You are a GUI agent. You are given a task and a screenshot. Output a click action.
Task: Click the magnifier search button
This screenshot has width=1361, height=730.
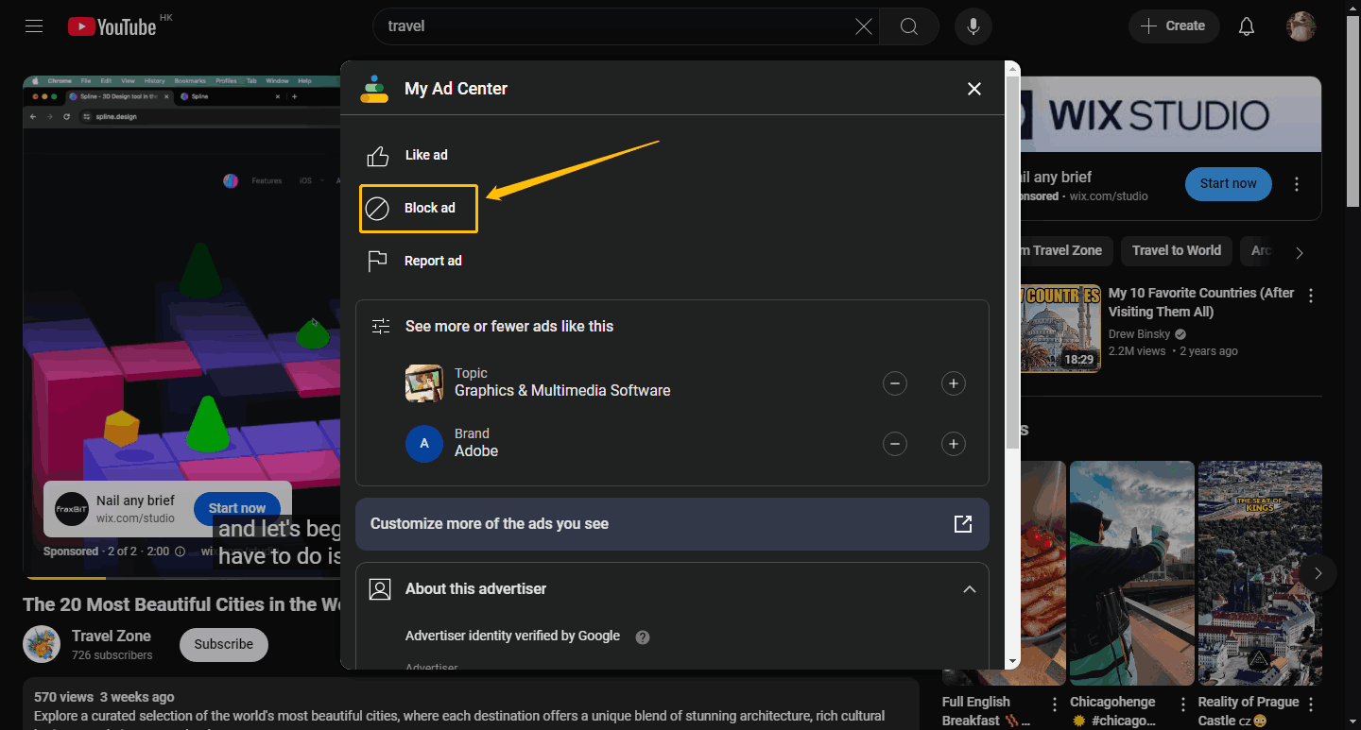(908, 26)
